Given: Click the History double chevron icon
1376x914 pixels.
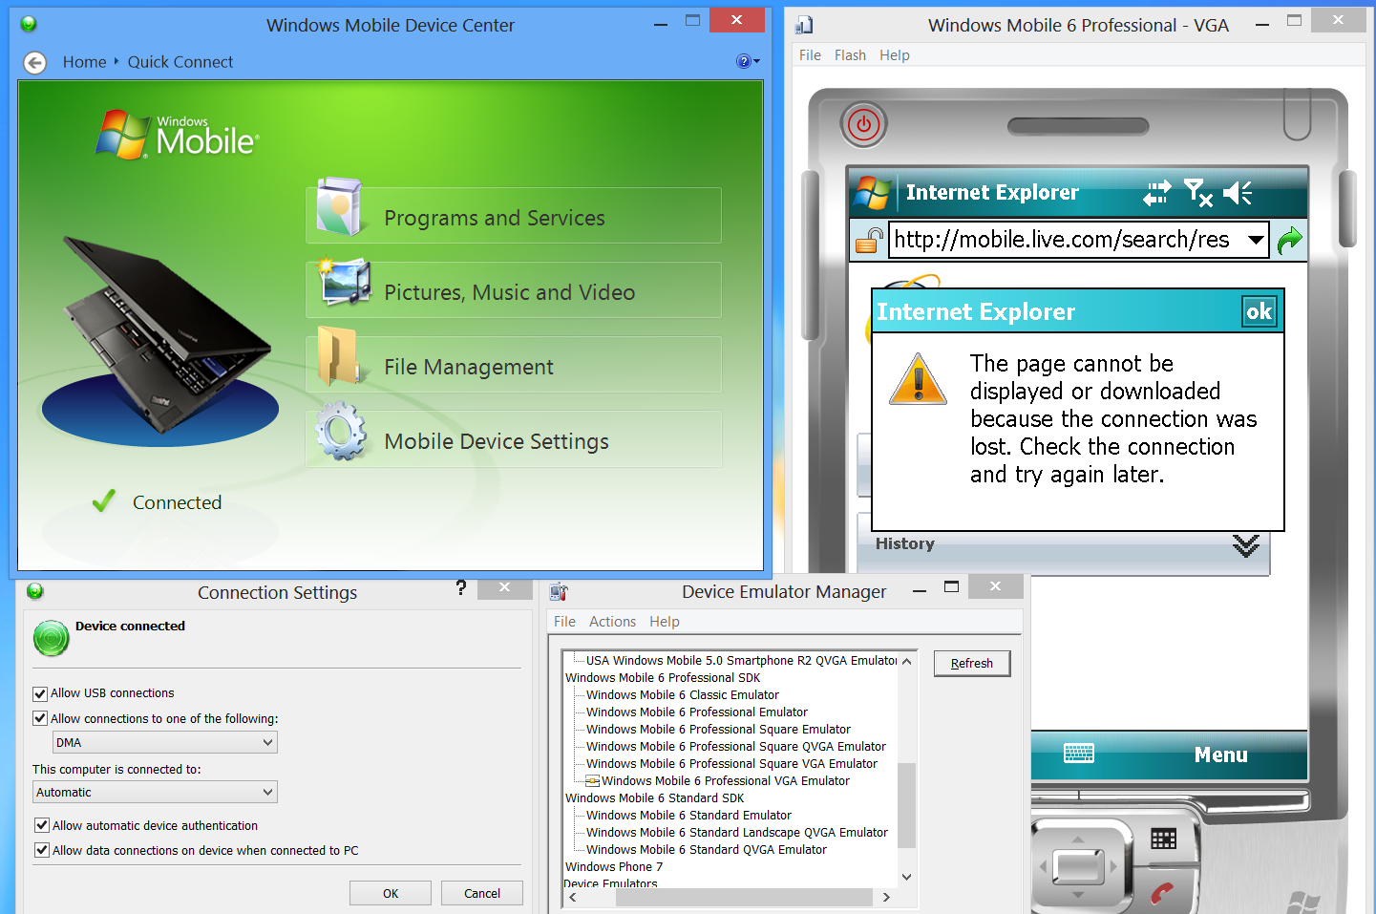Looking at the screenshot, I should coord(1245,545).
